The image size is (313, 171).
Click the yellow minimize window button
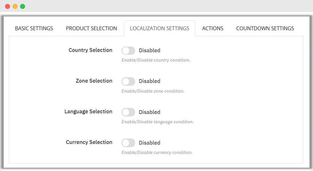pos(15,6)
